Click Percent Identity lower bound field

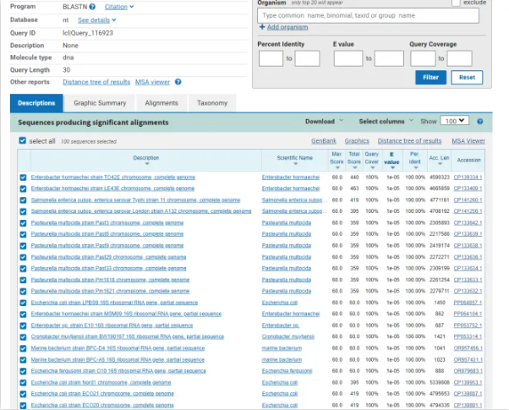coord(271,58)
